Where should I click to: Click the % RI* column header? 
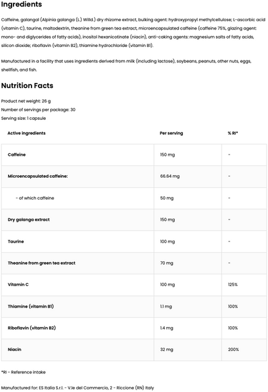tap(233, 133)
